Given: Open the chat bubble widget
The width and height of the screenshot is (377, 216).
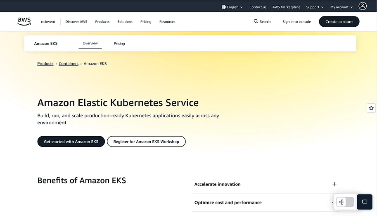Looking at the screenshot, I should click(x=365, y=202).
